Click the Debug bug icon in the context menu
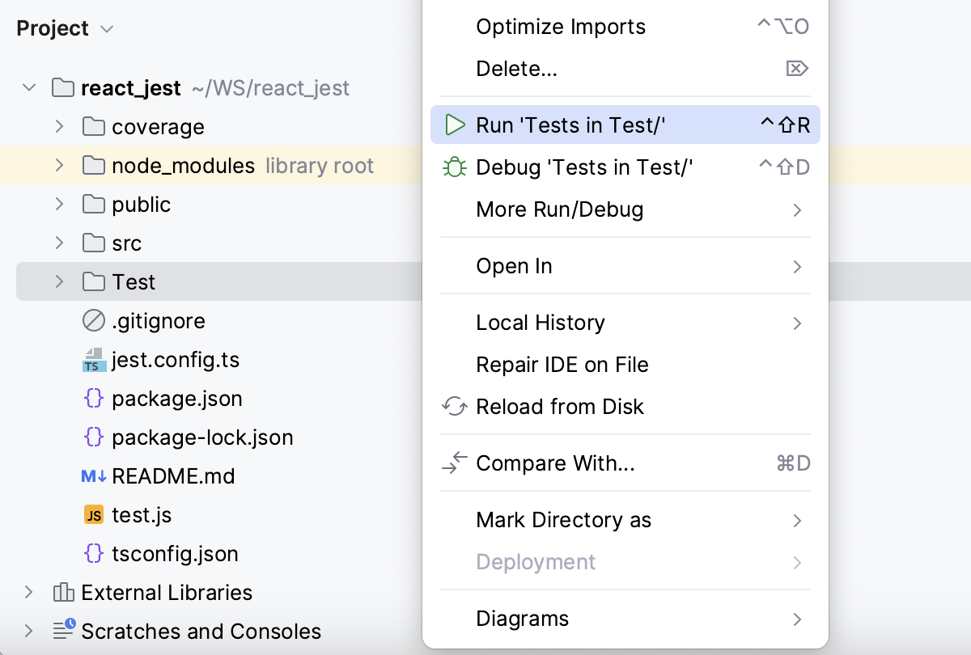The width and height of the screenshot is (971, 655). coord(456,167)
